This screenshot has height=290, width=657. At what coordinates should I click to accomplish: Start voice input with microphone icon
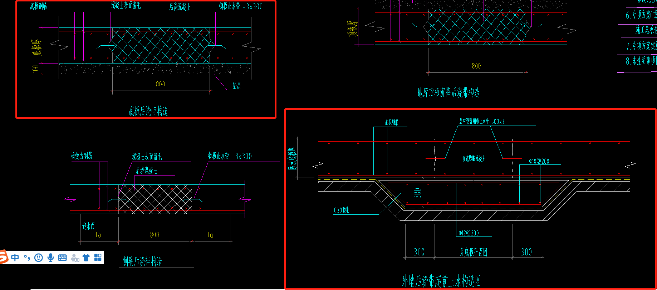pos(51,258)
